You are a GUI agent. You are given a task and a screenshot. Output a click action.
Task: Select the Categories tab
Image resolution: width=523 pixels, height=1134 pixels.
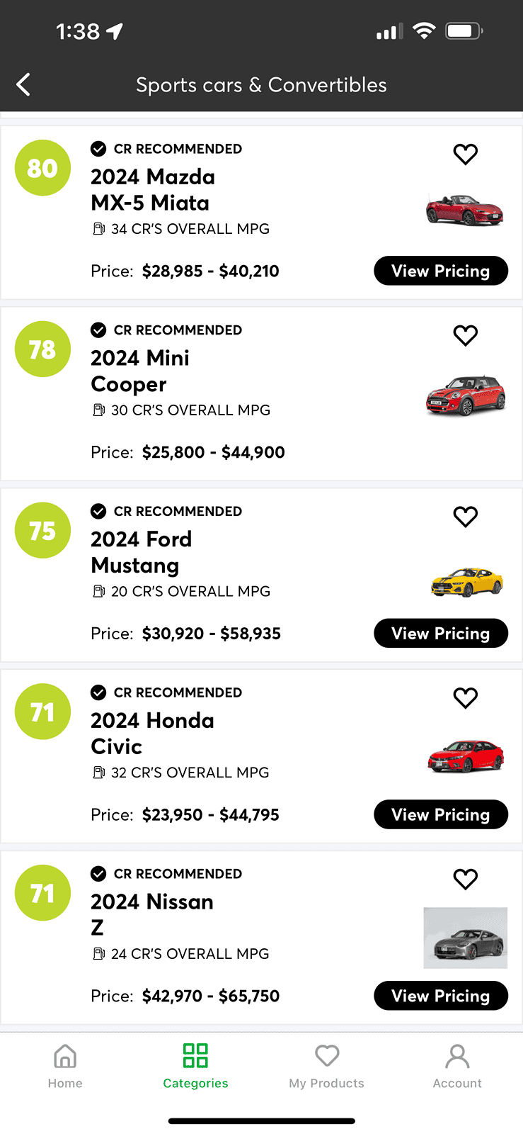coord(195,1066)
